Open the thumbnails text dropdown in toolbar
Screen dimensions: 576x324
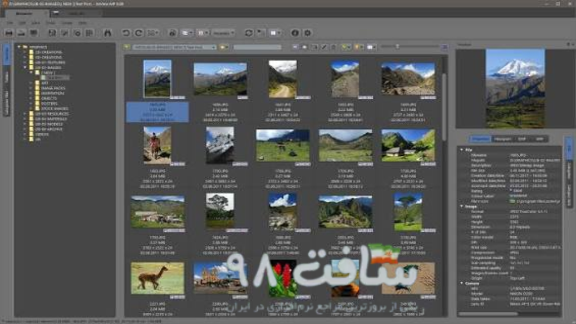[224, 33]
